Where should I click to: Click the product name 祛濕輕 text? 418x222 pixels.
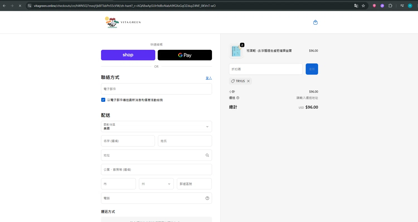click(x=269, y=51)
